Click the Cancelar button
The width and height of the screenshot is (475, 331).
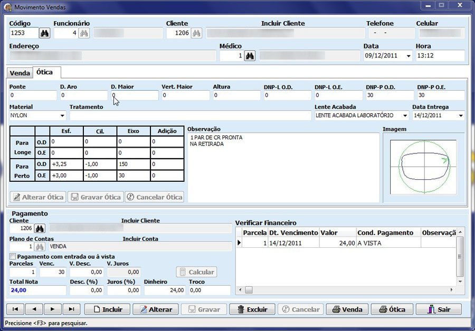tap(300, 309)
